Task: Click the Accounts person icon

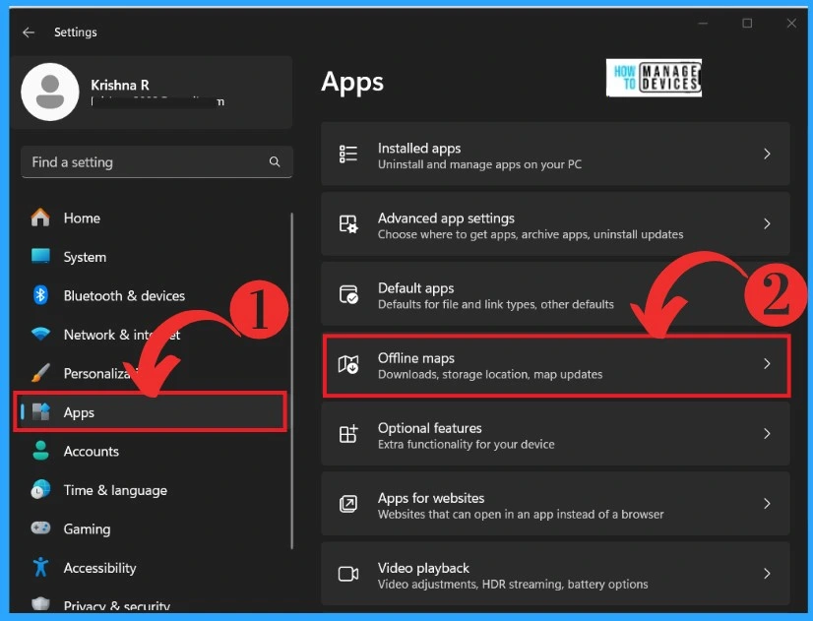Action: [x=40, y=451]
